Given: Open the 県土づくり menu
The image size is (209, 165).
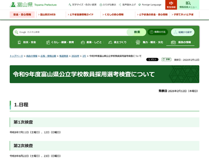Looking at the screenshot, I should tap(117, 42).
